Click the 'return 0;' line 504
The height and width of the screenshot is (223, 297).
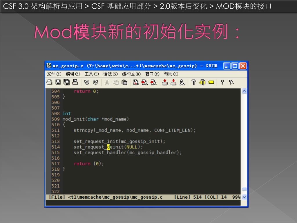(x=86, y=91)
